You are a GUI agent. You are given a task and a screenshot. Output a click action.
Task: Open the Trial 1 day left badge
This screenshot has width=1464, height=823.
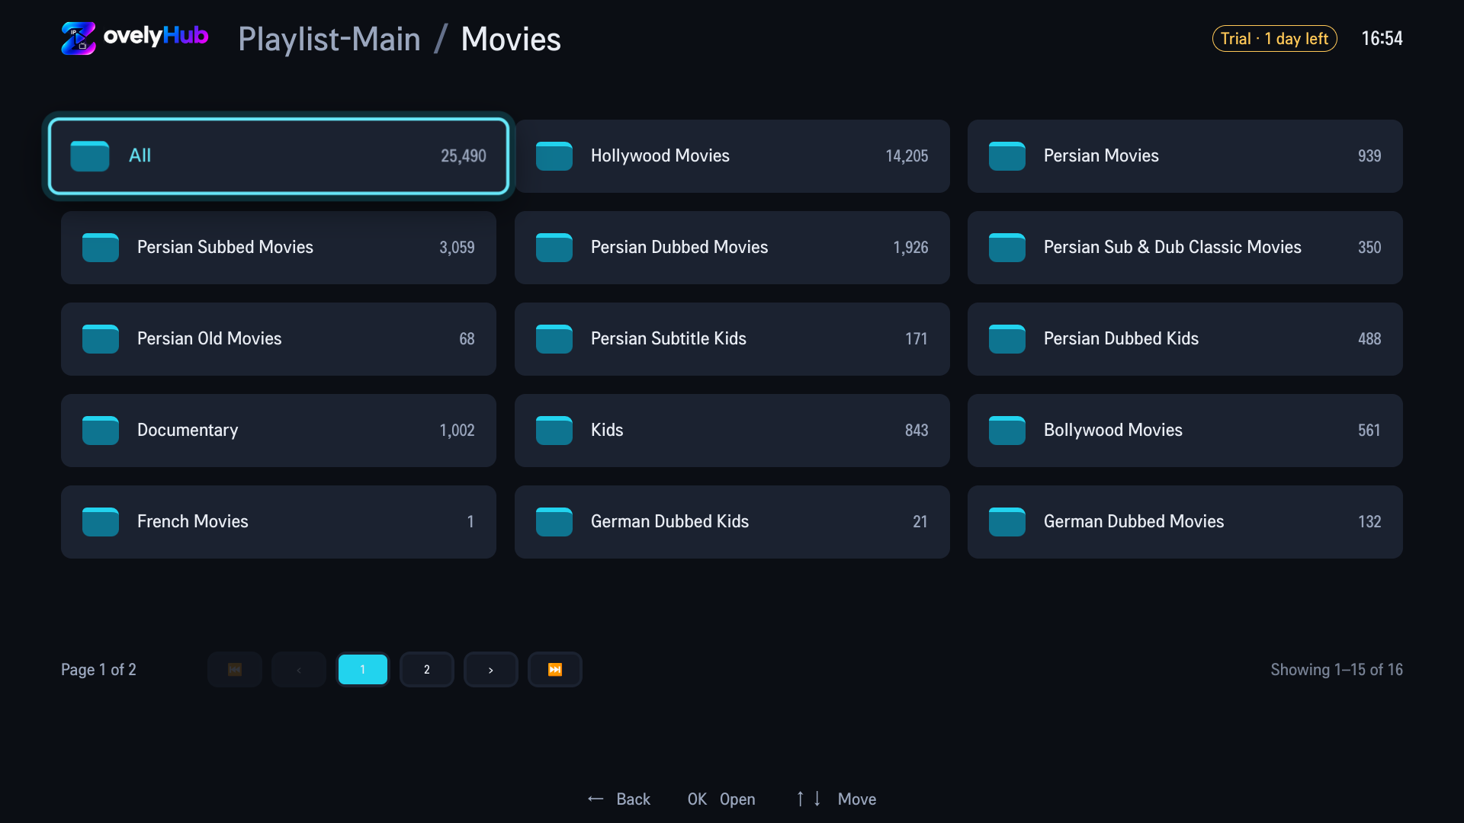click(x=1275, y=39)
